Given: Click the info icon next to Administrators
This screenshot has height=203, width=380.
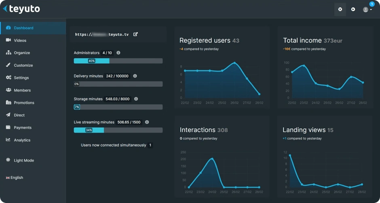Looking at the screenshot, I should click(118, 53).
